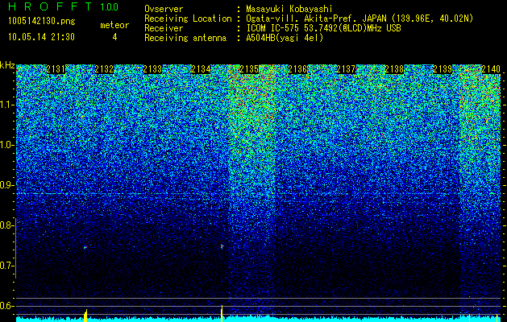Screen dimensions: 507x322
Task: Click the 0.8 frequency axis label
Action: coord(6,225)
